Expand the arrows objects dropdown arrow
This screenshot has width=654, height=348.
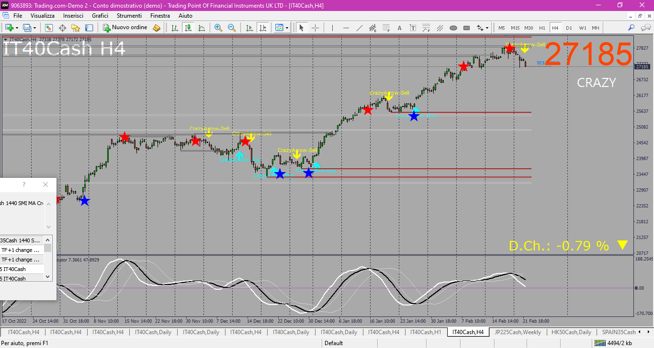487,28
